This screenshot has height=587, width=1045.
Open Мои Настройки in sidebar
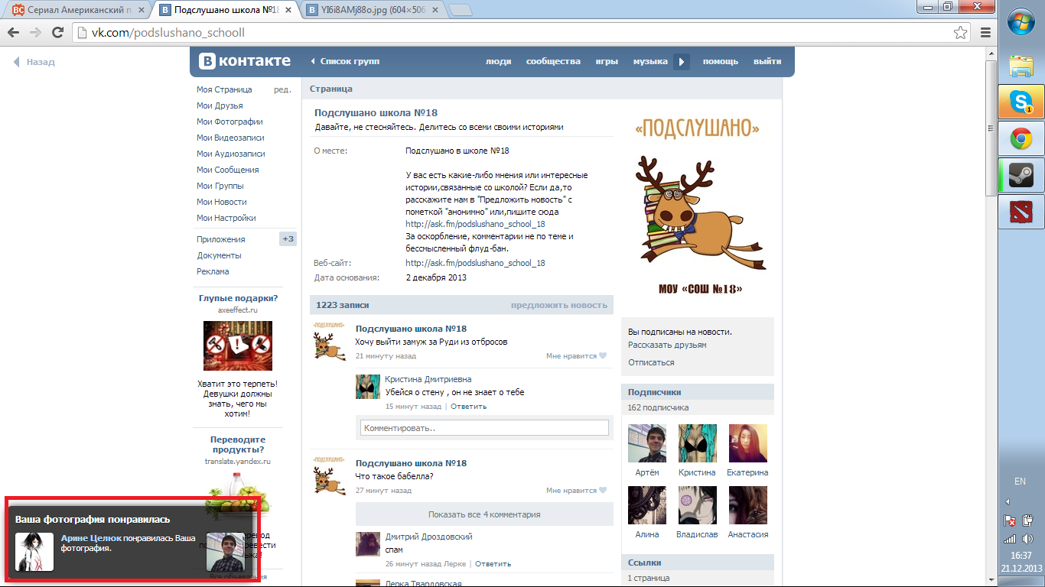coord(226,218)
